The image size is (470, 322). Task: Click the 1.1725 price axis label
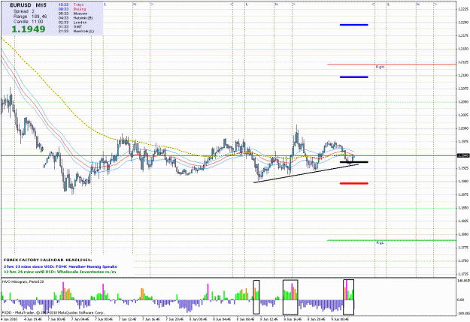(x=463, y=274)
